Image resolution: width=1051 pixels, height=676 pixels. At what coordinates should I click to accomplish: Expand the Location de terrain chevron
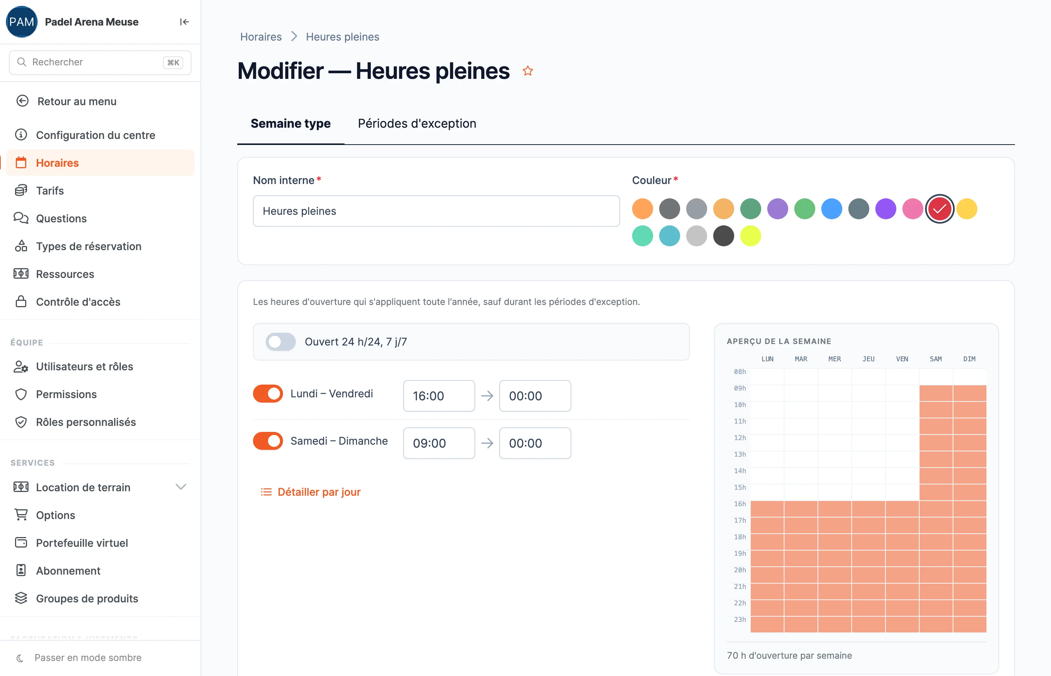click(x=181, y=487)
